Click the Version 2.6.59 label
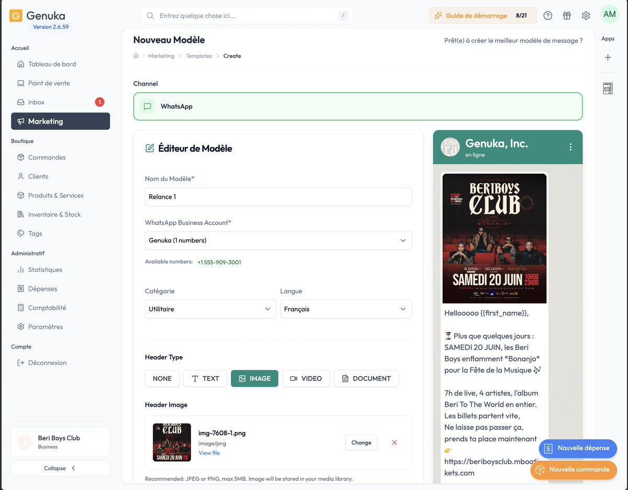Image resolution: width=628 pixels, height=490 pixels. tap(51, 27)
